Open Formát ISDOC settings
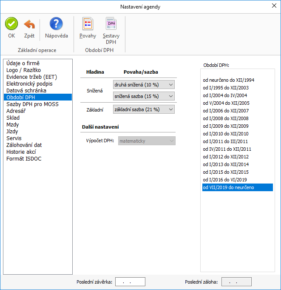The image size is (281, 290). tap(24, 159)
